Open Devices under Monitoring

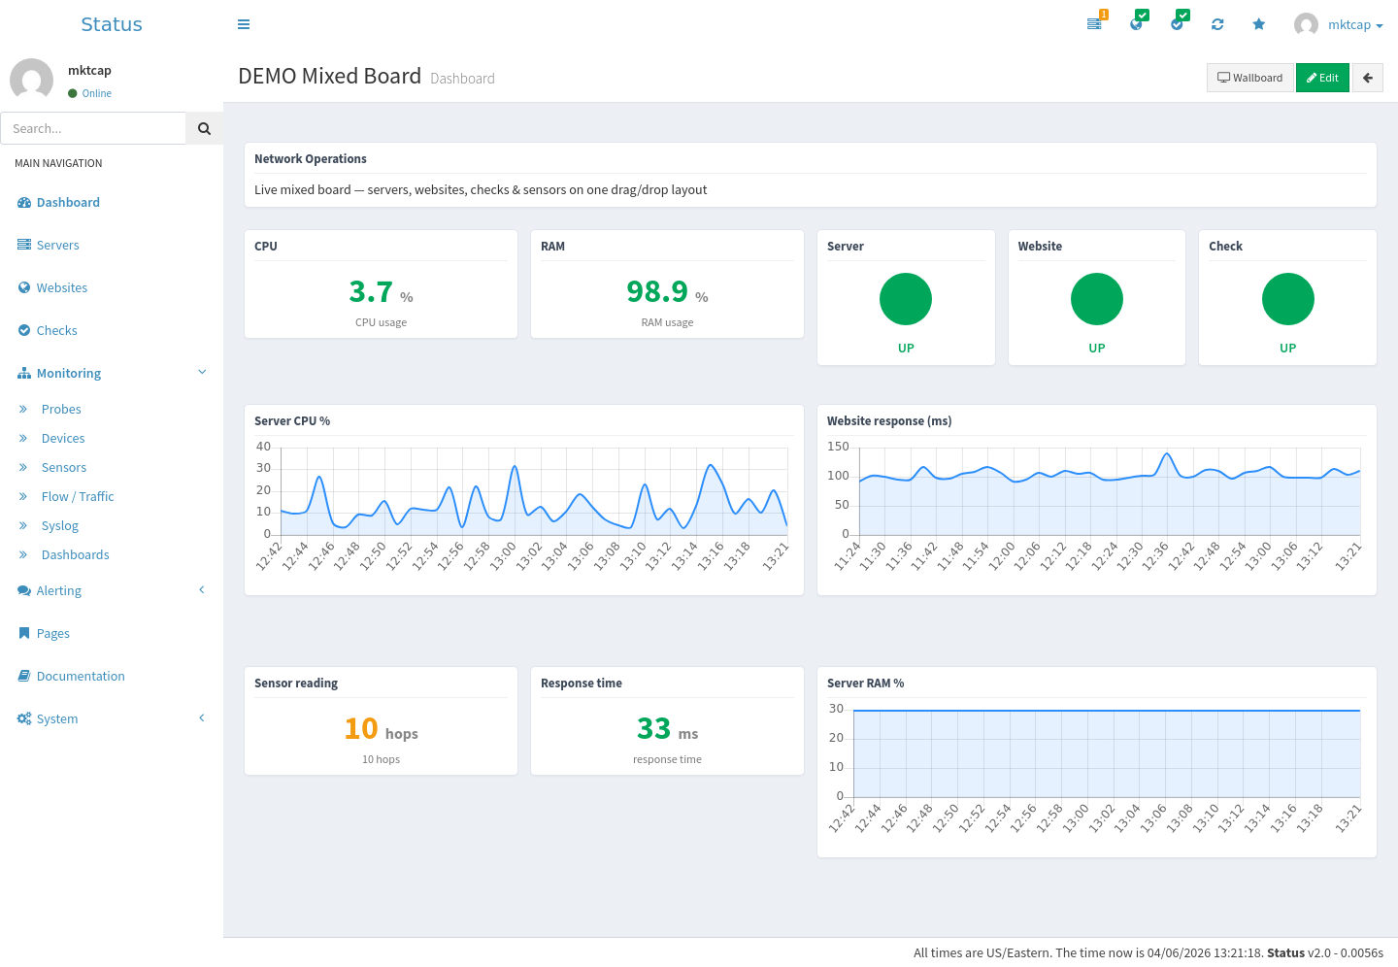click(x=63, y=438)
